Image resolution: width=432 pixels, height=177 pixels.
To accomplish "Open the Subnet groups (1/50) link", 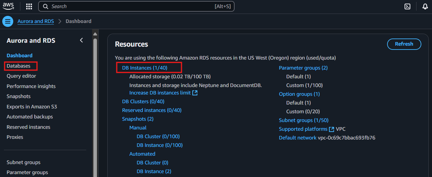I will click(x=304, y=120).
